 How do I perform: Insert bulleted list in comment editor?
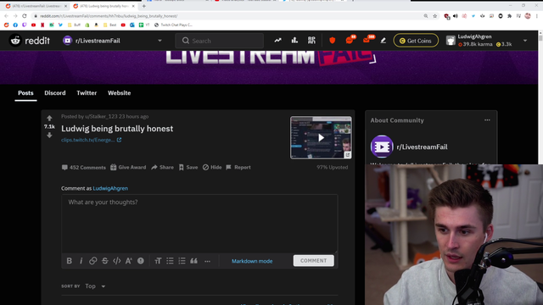click(170, 261)
